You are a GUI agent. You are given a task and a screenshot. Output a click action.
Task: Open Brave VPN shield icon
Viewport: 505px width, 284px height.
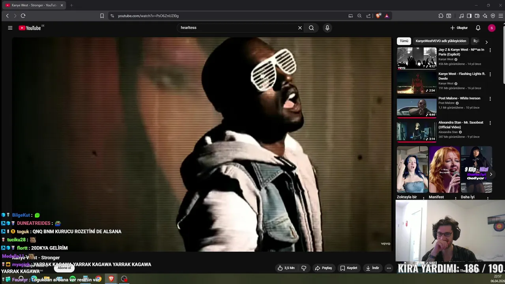[493, 16]
